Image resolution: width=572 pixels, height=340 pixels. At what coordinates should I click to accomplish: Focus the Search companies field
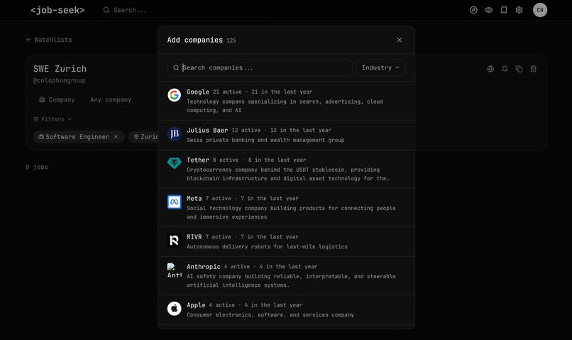[x=259, y=68]
